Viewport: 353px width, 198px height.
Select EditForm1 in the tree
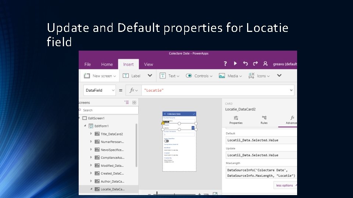(101, 126)
